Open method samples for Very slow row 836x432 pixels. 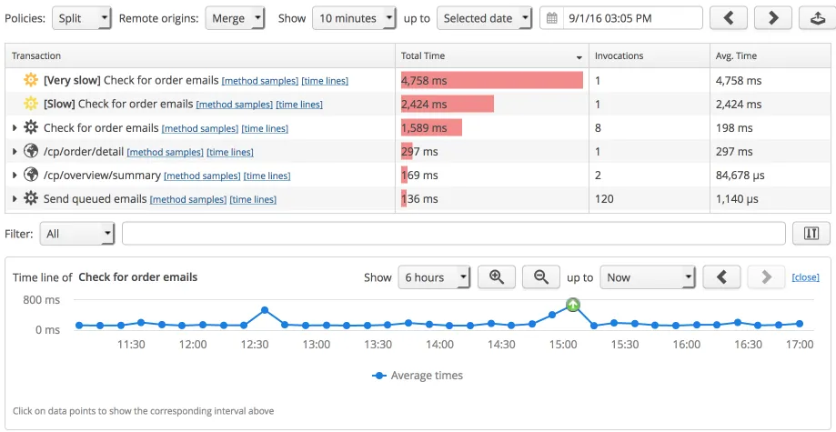(x=259, y=81)
